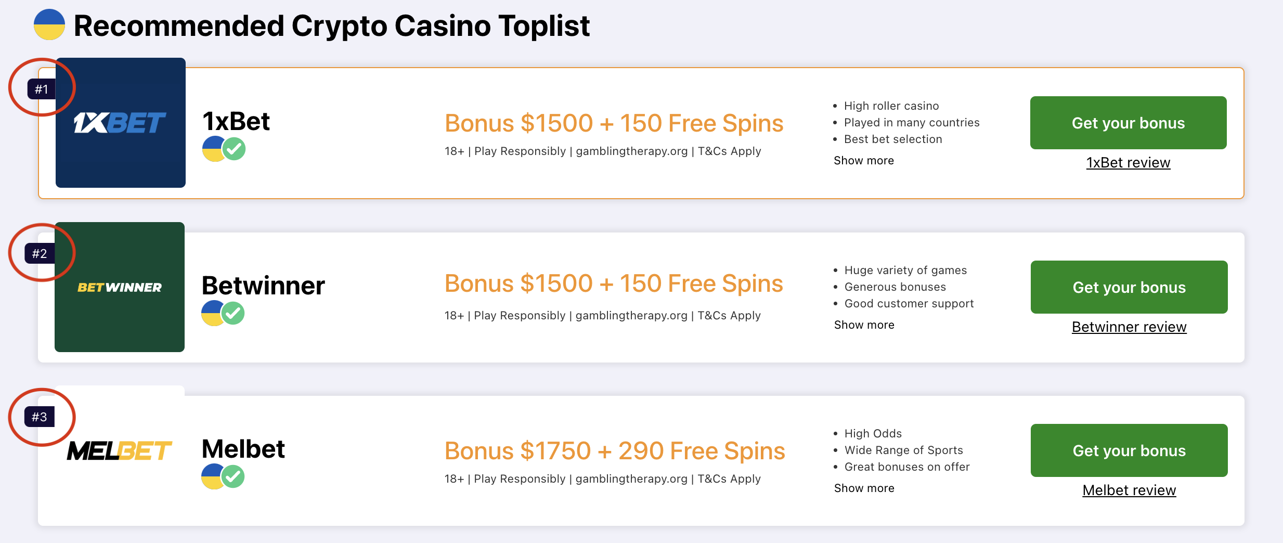The width and height of the screenshot is (1283, 543).
Task: Open the 1xBet review link
Action: [1129, 163]
